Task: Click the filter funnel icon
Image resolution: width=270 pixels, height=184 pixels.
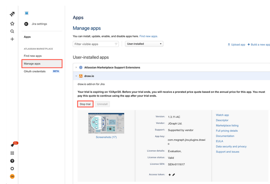Action: pyautogui.click(x=116, y=44)
